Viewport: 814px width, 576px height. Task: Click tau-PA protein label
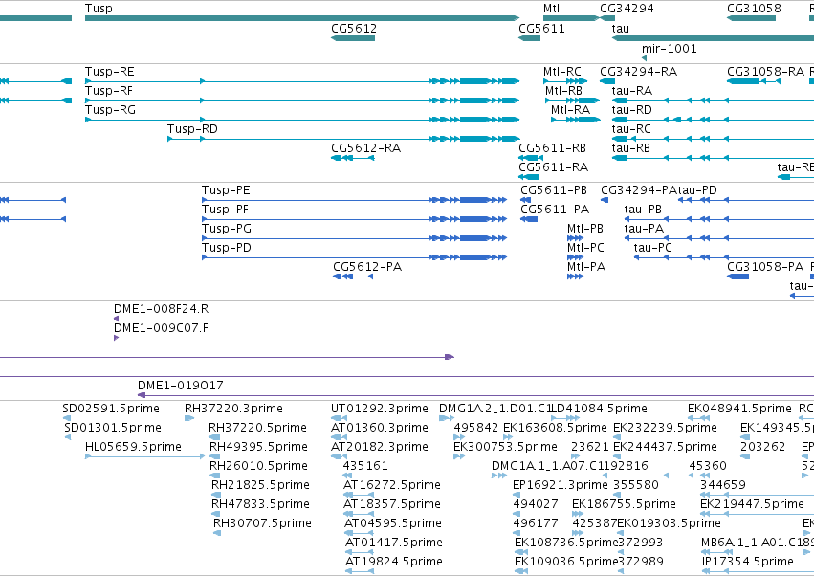[x=644, y=229]
